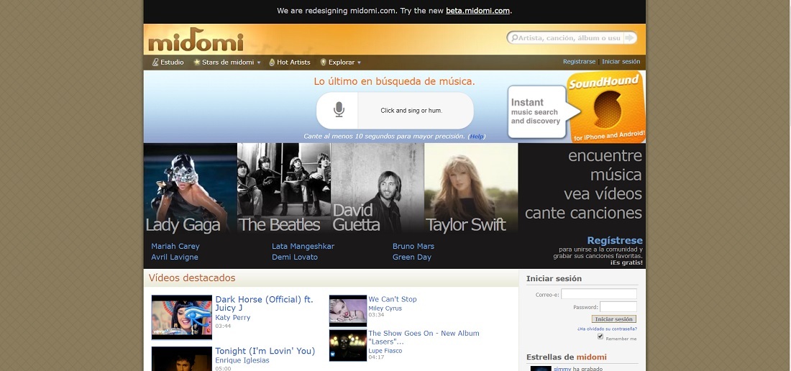Open the Tonight (I'm Lovin' You) thumbnail
The width and height of the screenshot is (791, 371).
click(x=182, y=359)
